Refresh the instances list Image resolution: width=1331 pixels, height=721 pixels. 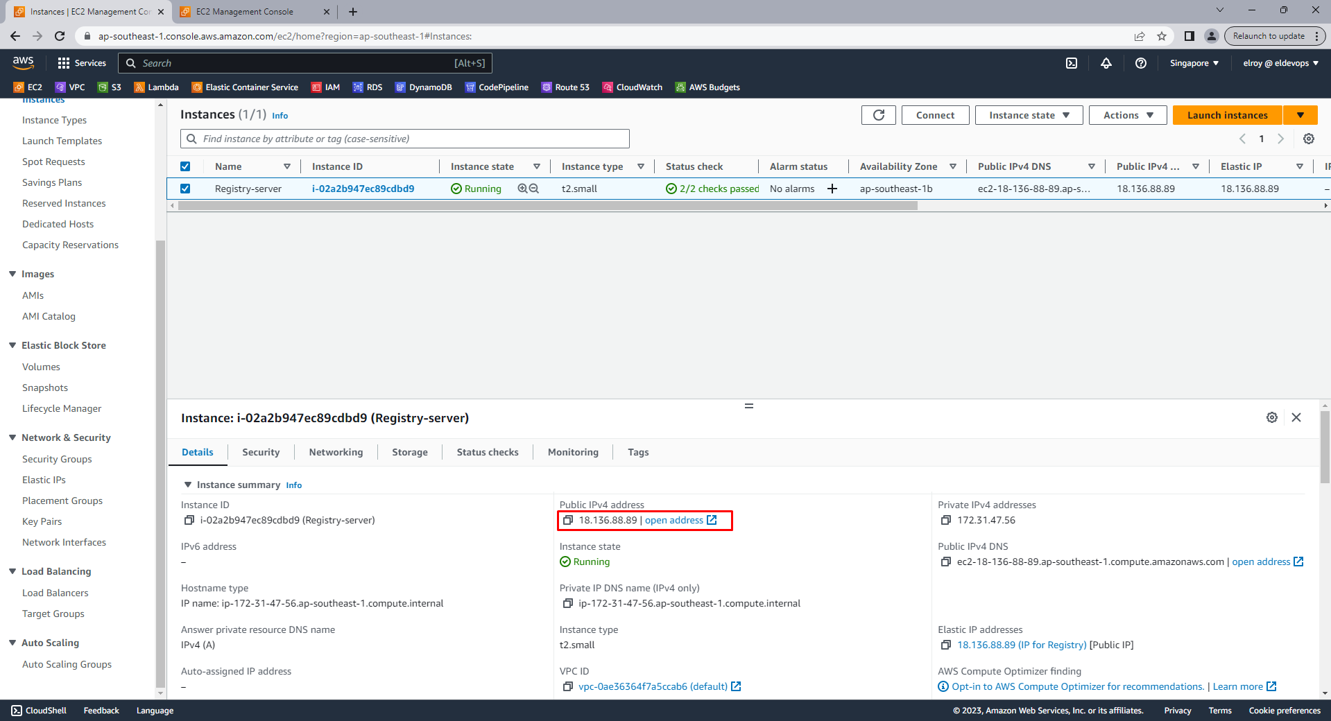click(879, 115)
